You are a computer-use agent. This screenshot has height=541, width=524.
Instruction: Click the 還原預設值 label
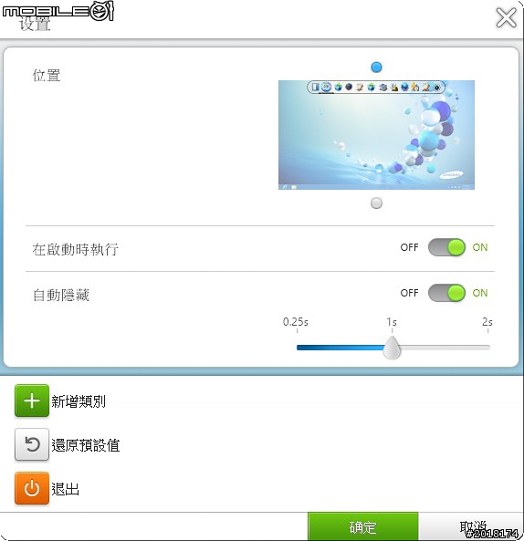click(86, 445)
